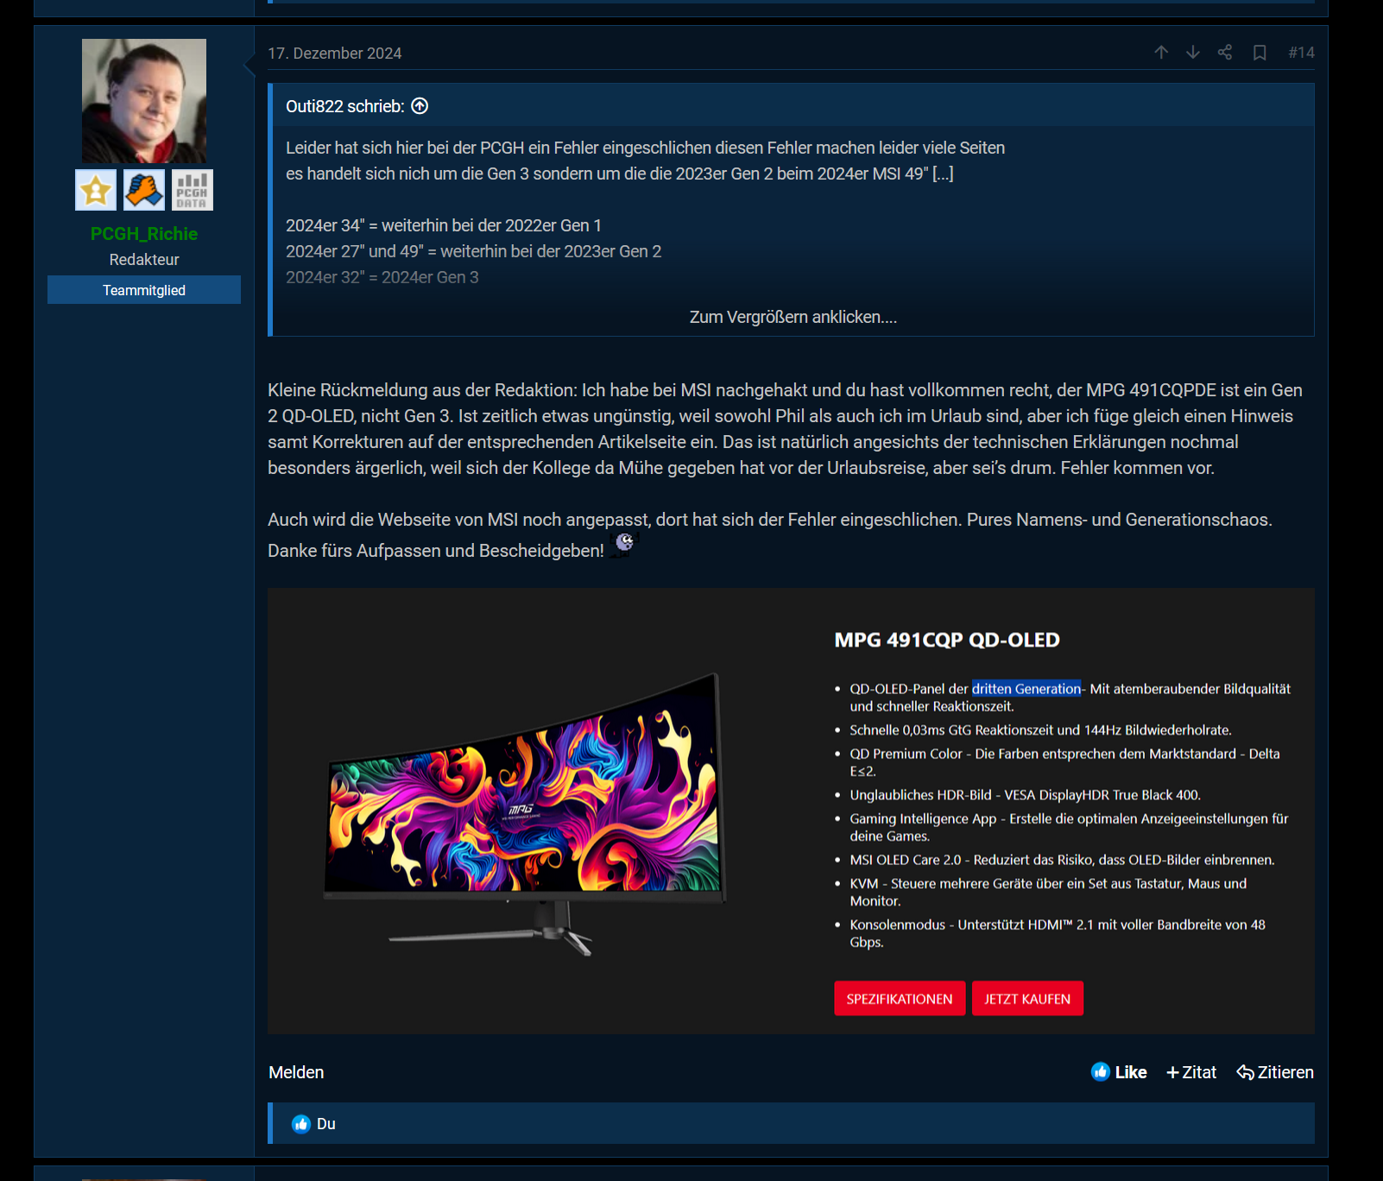Open the SPEZIFIKATIONEN page

pos(899,998)
